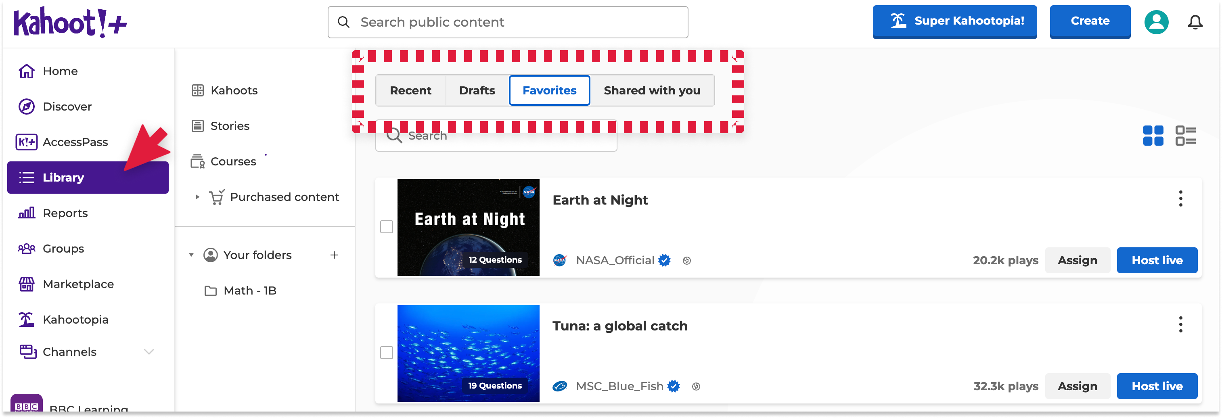Open options menu for Earth at Night
The height and width of the screenshot is (418, 1222).
click(x=1180, y=199)
